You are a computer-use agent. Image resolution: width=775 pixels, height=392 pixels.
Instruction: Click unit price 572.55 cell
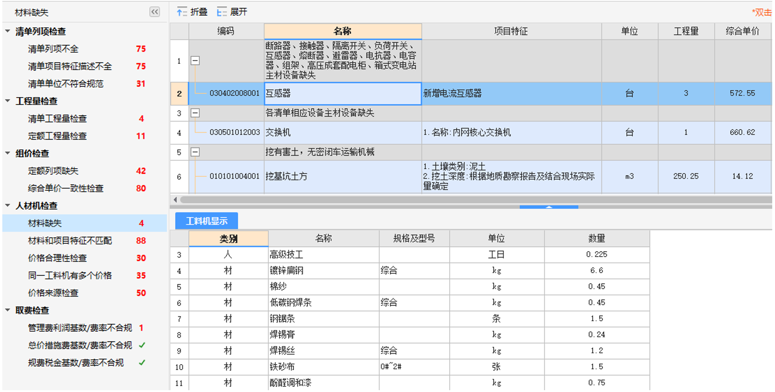coord(742,93)
